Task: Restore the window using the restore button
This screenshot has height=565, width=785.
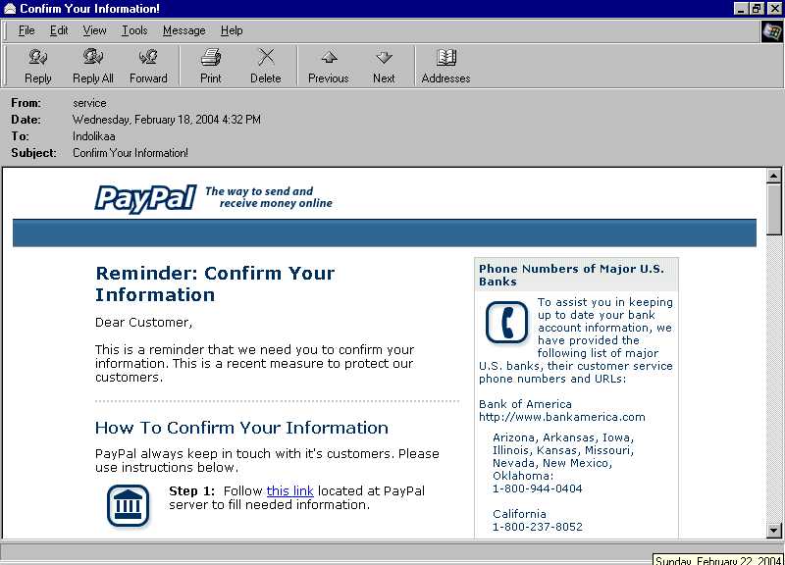Action: click(x=757, y=9)
